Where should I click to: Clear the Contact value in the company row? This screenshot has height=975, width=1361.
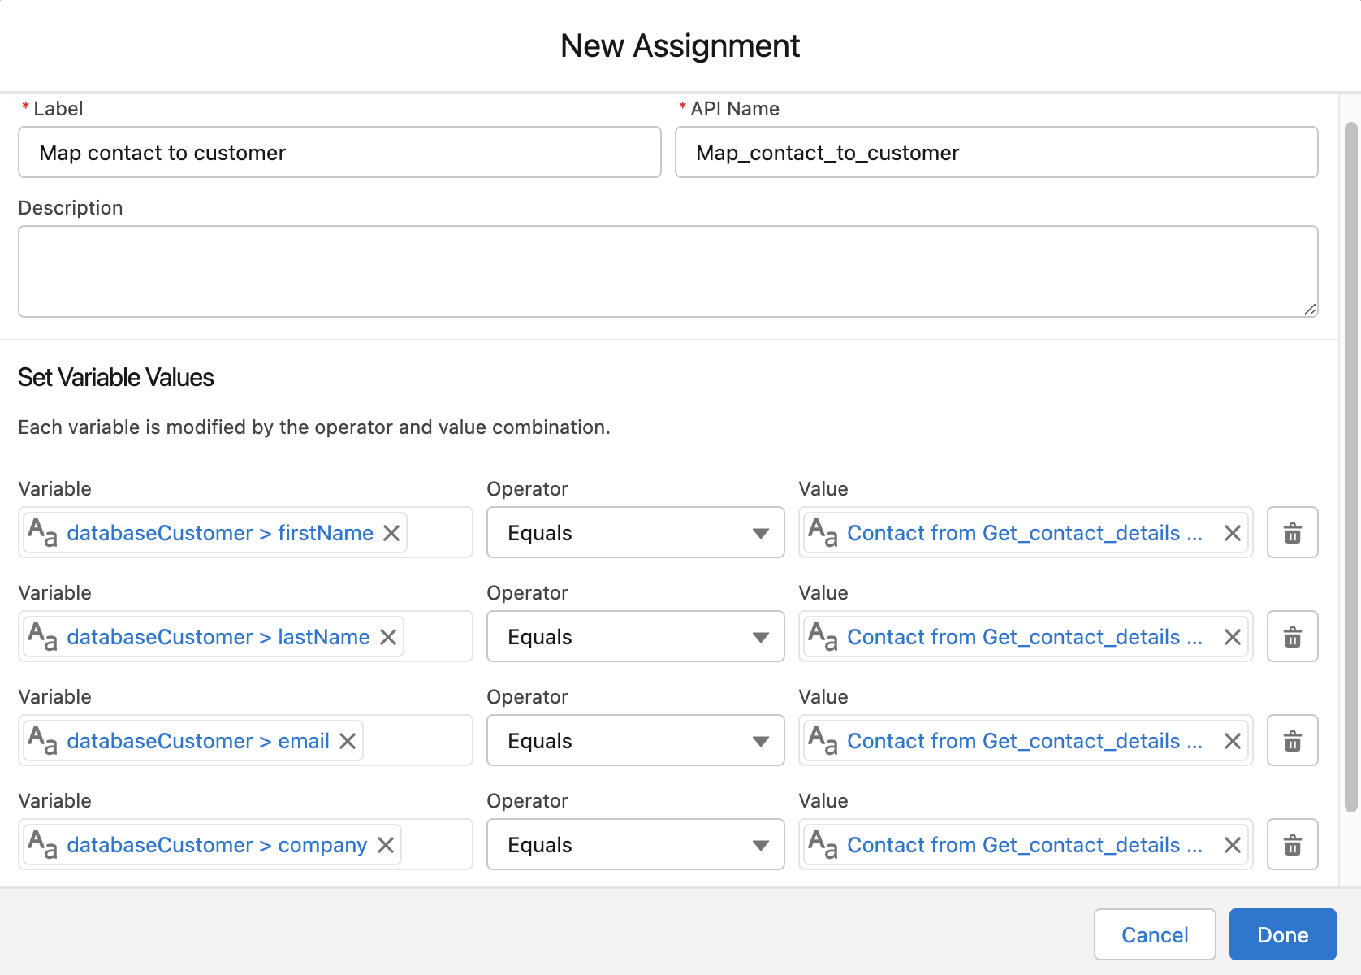pyautogui.click(x=1231, y=845)
